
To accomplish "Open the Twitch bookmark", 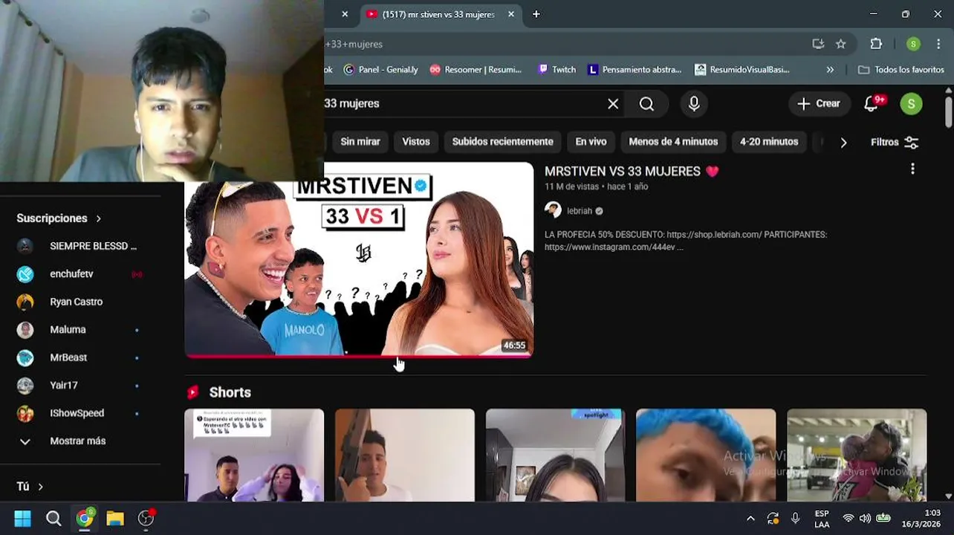I will [x=557, y=70].
